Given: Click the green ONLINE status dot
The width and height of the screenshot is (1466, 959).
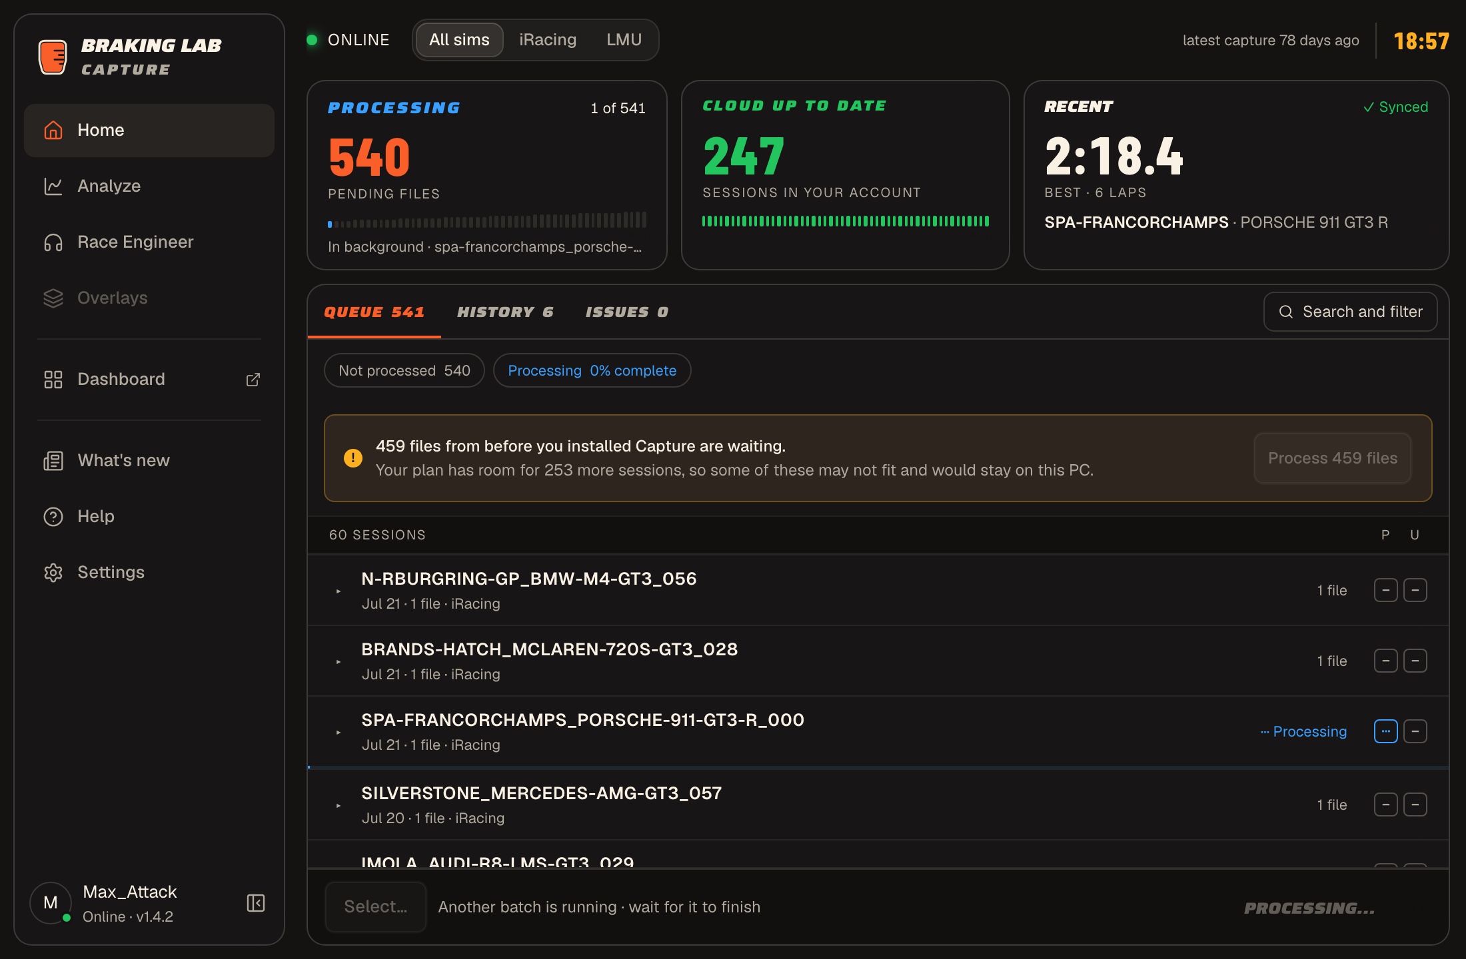Looking at the screenshot, I should [x=312, y=40].
